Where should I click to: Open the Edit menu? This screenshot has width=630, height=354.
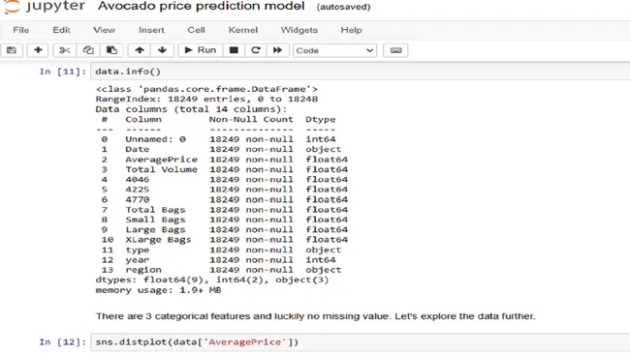coord(61,30)
